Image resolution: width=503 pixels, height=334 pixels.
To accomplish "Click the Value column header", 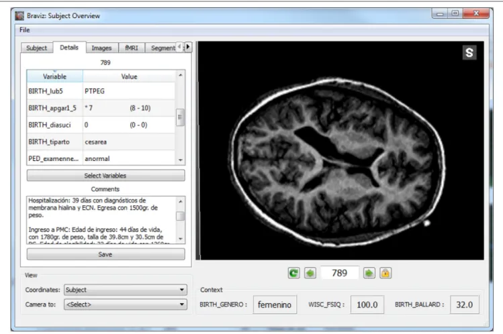I will (129, 76).
